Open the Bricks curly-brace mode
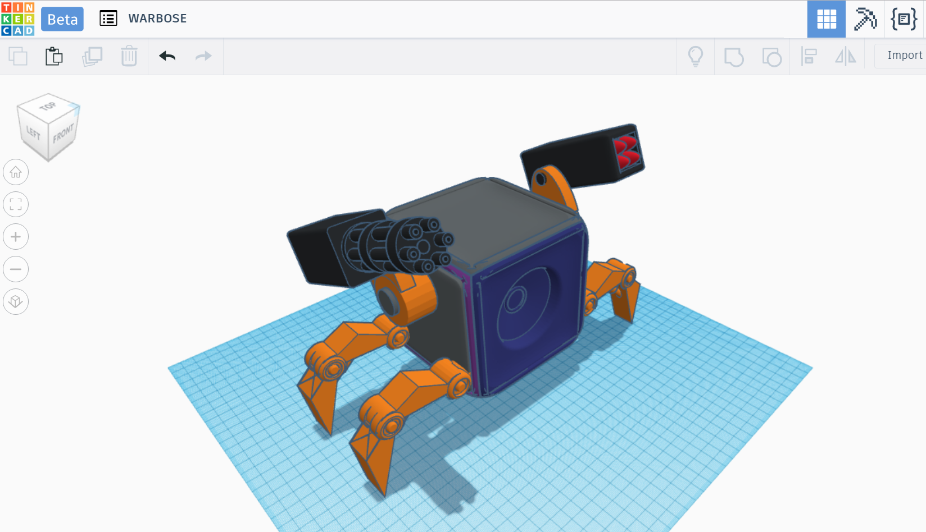926x532 pixels. click(904, 19)
